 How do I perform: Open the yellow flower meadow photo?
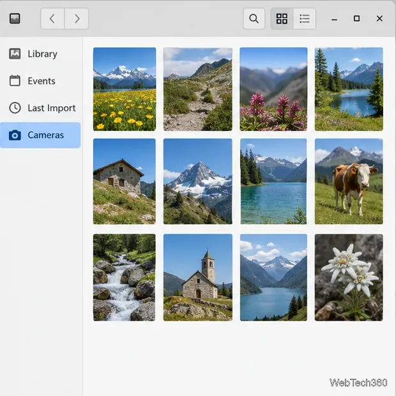click(125, 89)
